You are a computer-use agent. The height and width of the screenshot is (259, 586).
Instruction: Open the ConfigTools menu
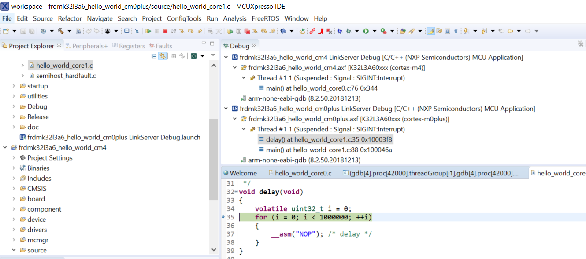pyautogui.click(x=184, y=18)
